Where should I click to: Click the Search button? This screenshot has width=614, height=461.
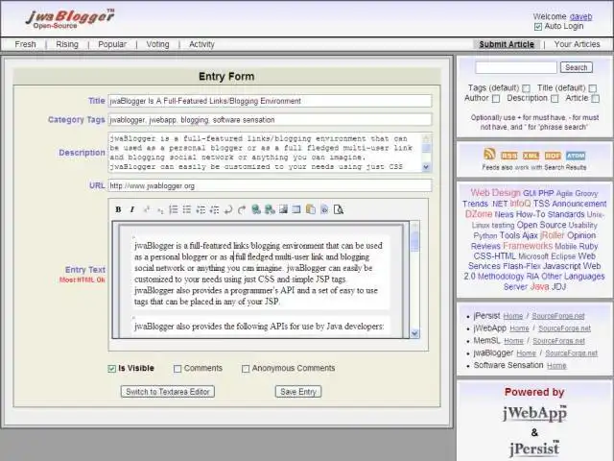[x=577, y=67]
